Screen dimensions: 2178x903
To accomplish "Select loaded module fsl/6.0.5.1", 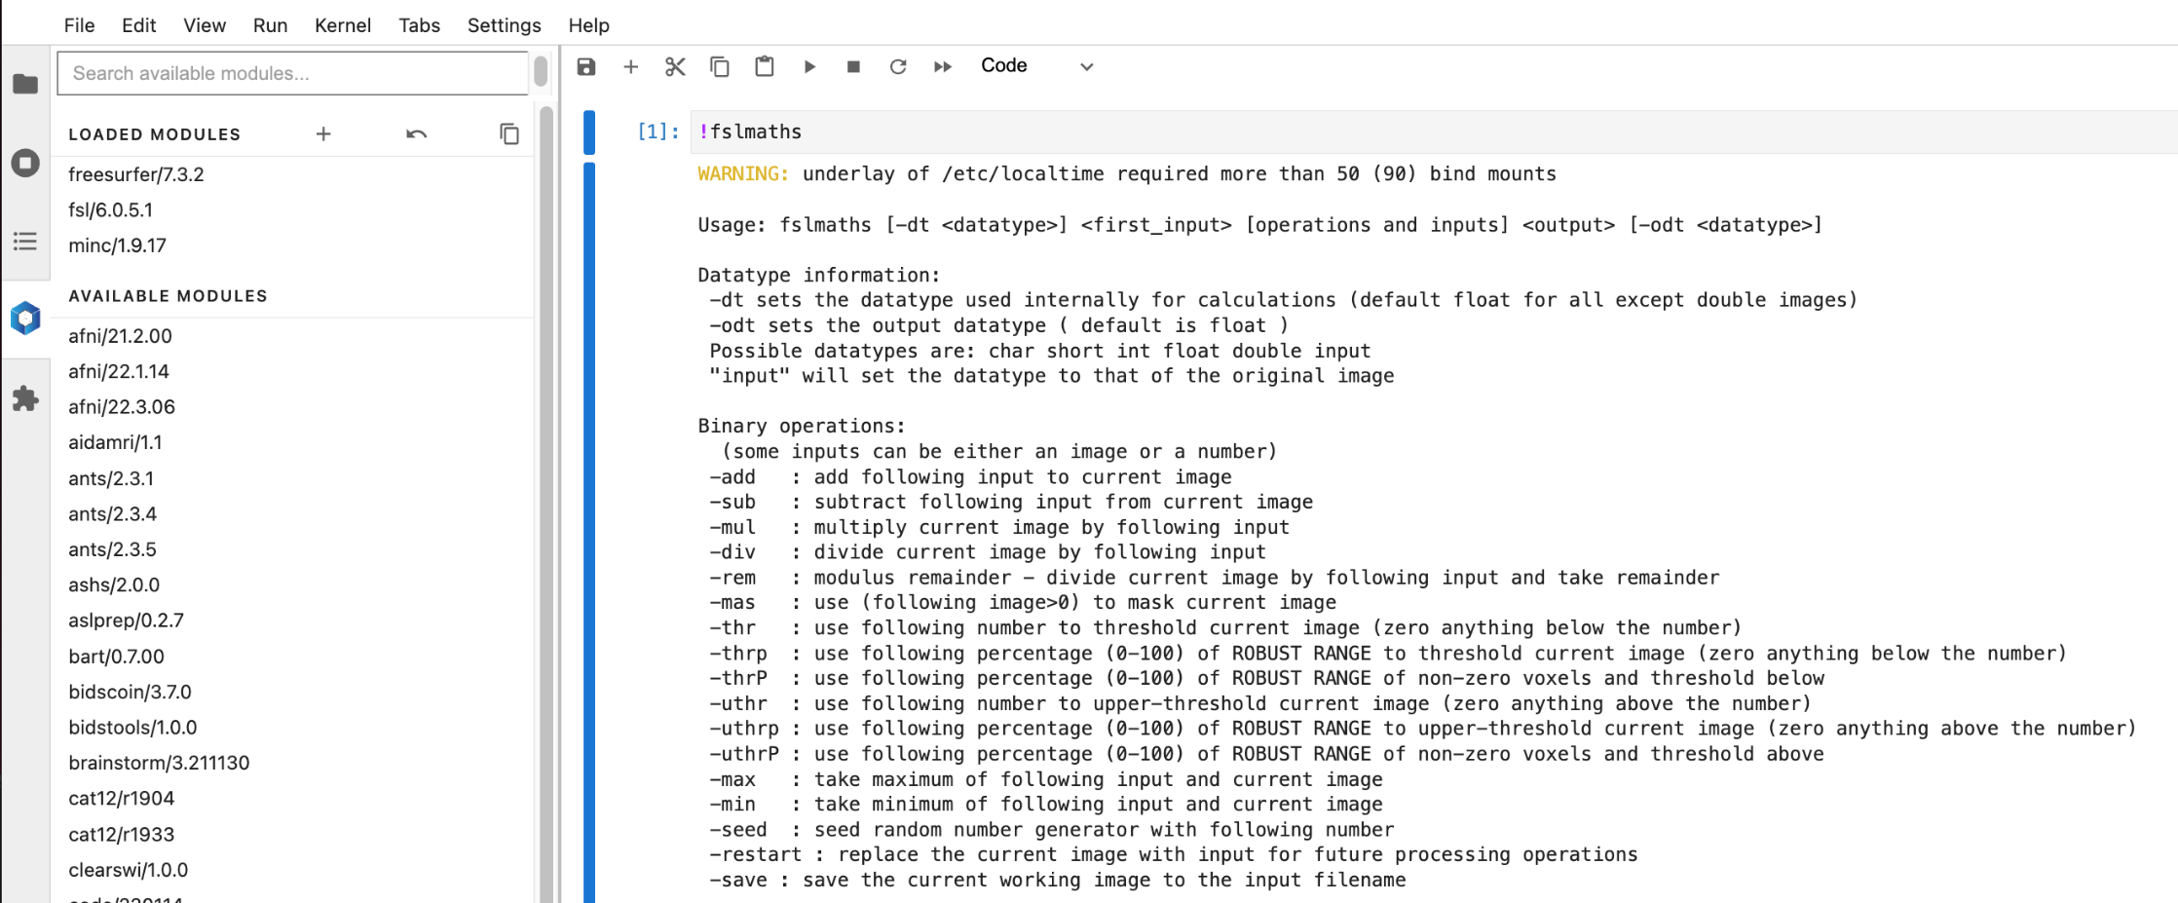I will pyautogui.click(x=111, y=210).
